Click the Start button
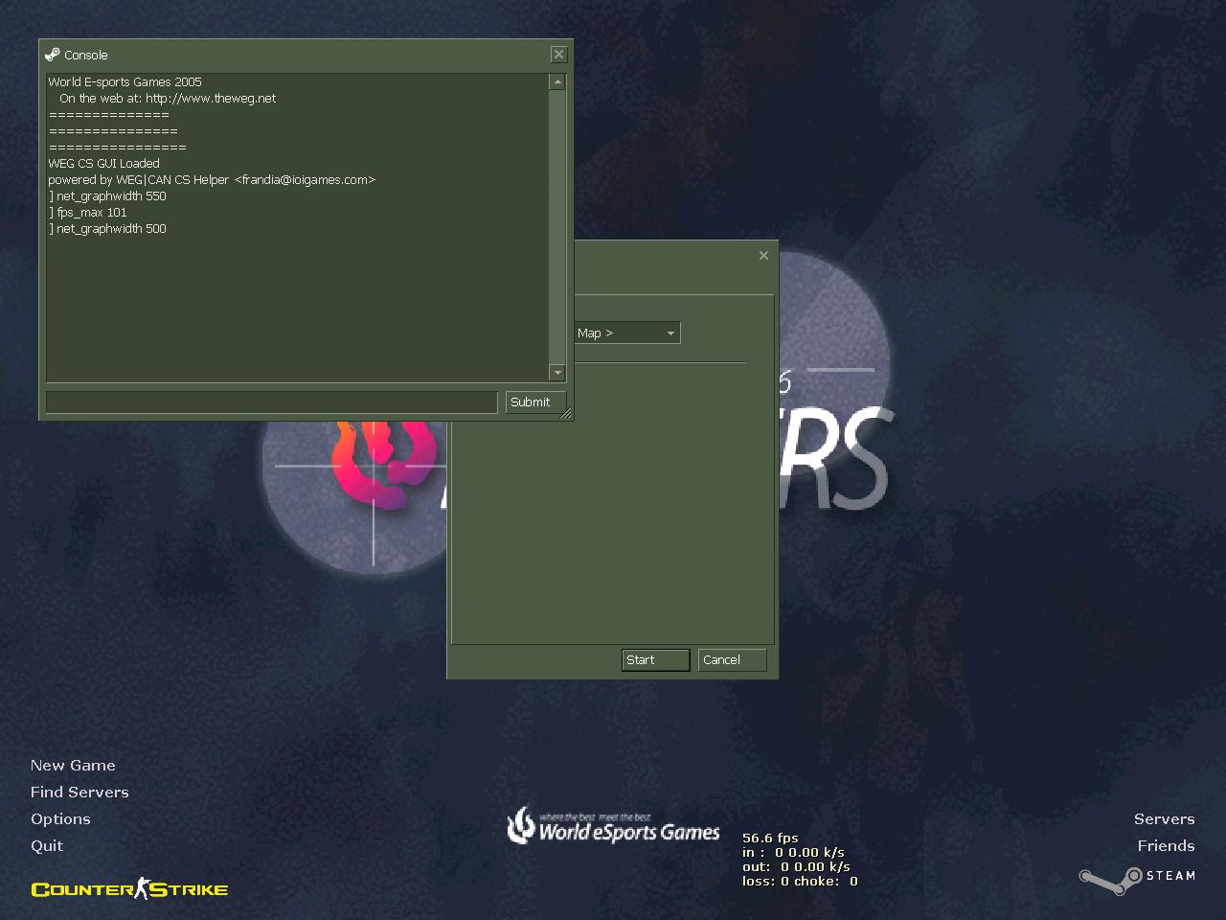This screenshot has width=1226, height=920. click(655, 659)
